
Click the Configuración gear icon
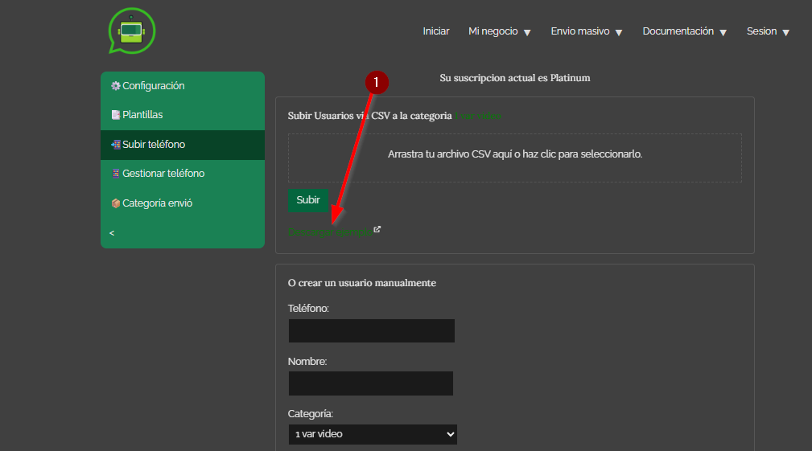click(115, 86)
